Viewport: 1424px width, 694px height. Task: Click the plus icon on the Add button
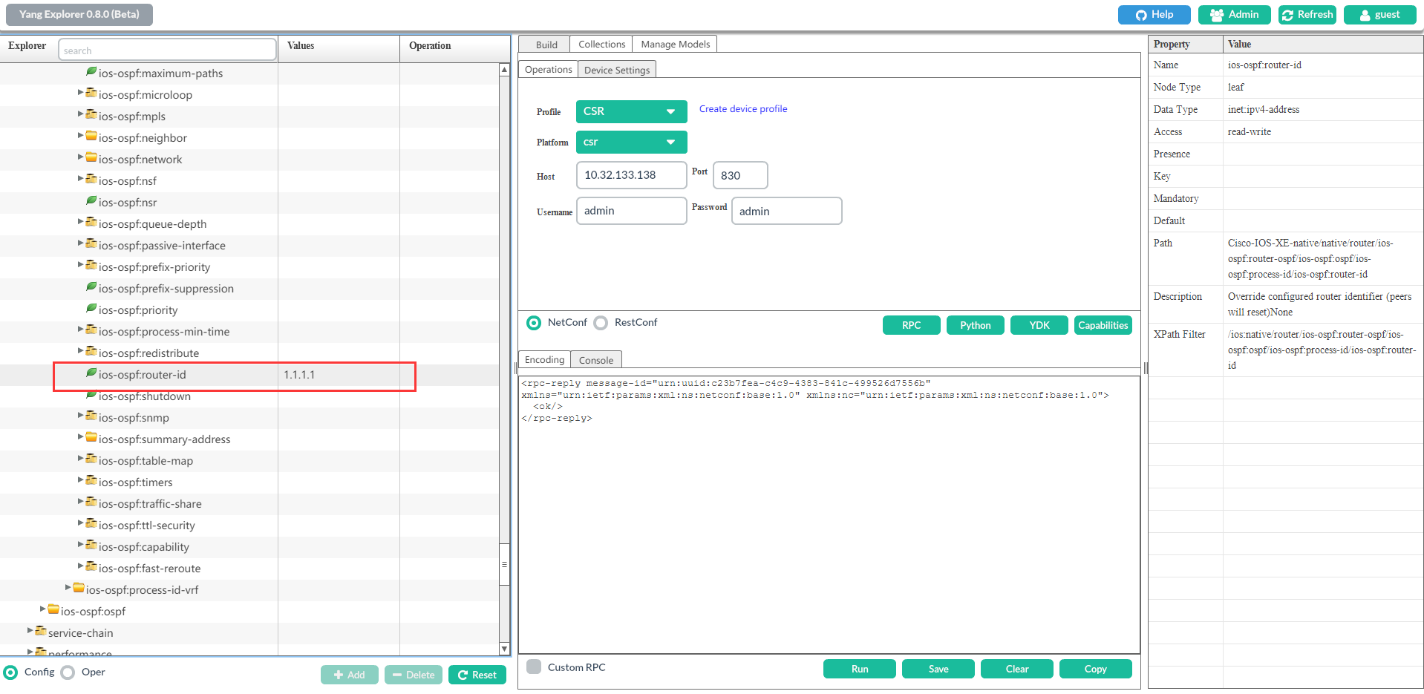point(339,674)
